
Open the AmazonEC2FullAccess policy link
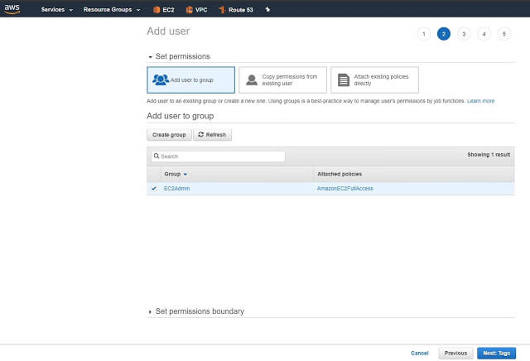344,189
